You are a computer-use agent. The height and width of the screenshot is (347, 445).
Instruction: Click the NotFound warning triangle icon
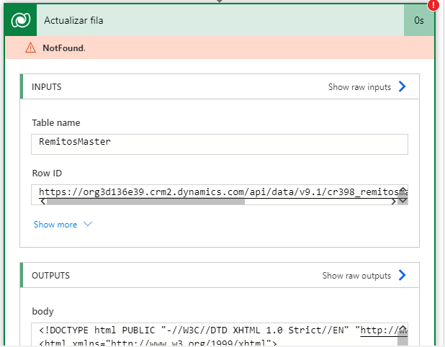(x=30, y=48)
